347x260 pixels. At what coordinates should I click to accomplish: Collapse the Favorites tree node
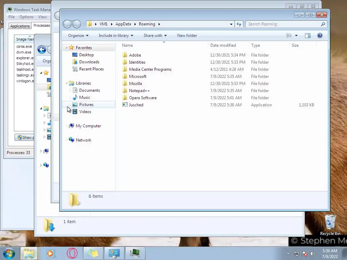(x=66, y=47)
